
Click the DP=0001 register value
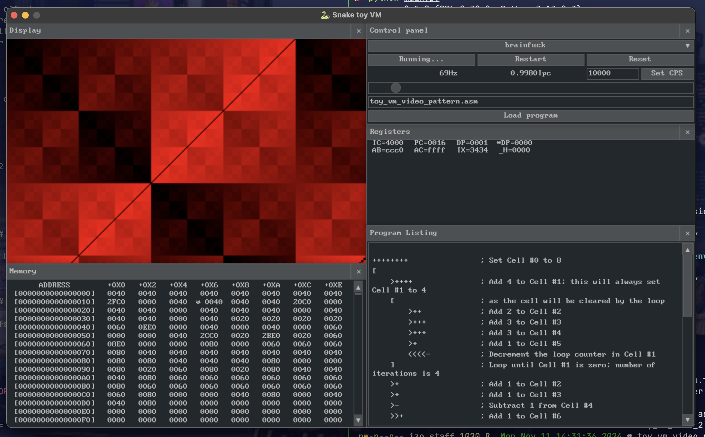click(472, 143)
